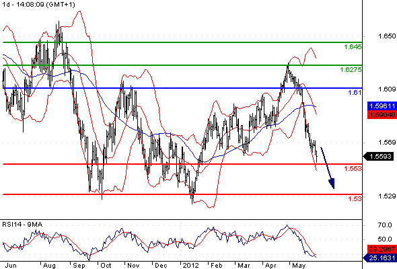
Task: Select the red 1.53 support label
Action: (355, 198)
